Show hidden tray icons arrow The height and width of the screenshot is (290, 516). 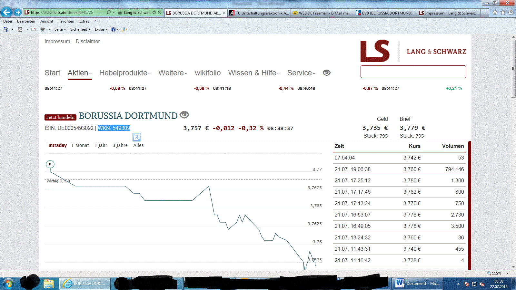tap(458, 284)
